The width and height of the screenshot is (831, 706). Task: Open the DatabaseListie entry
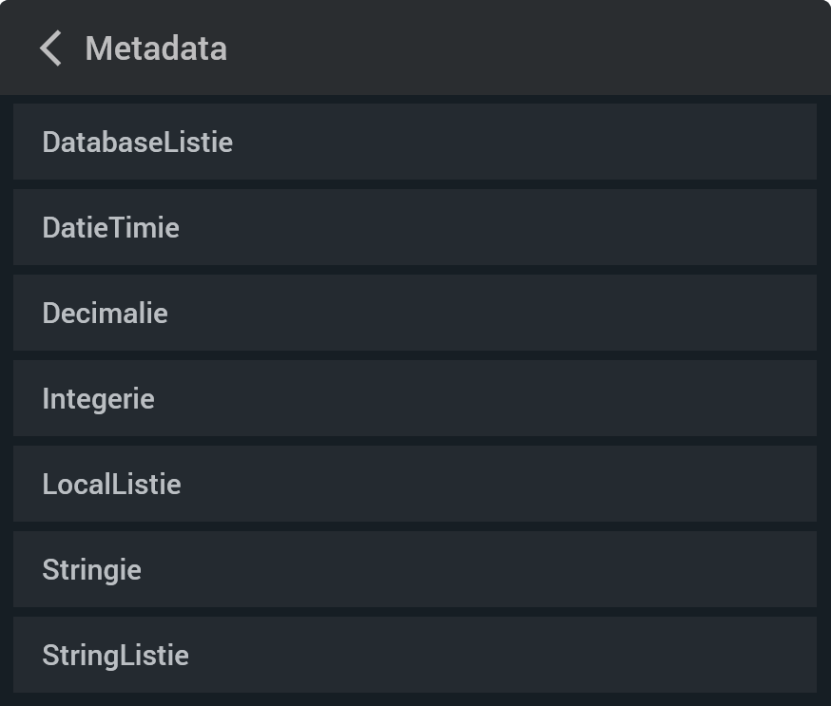[415, 142]
